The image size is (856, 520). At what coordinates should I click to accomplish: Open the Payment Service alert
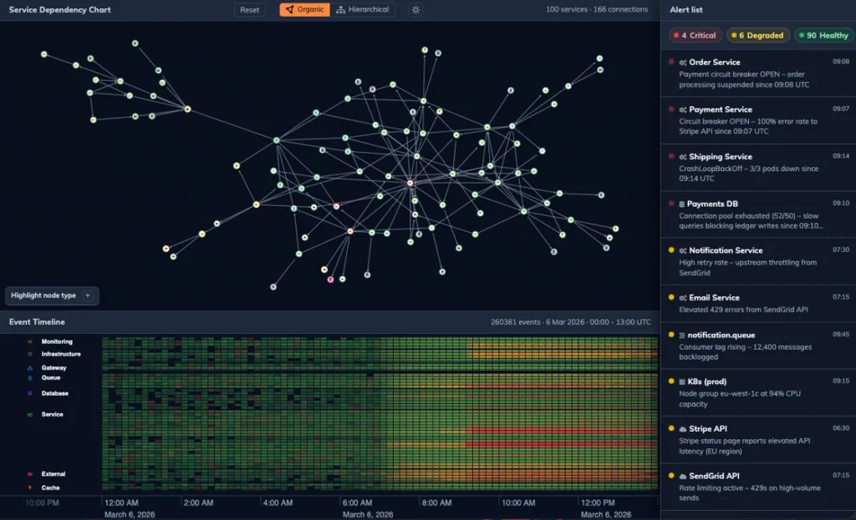pos(758,120)
